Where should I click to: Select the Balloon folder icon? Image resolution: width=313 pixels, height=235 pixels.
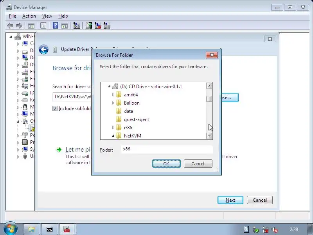[x=119, y=103]
